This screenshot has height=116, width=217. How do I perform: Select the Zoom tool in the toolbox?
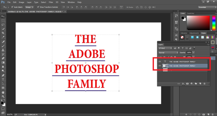coord(3,96)
